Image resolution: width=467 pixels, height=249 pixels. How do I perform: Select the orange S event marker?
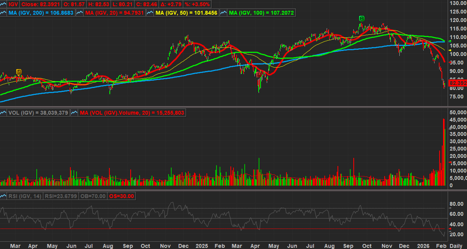(x=19, y=71)
